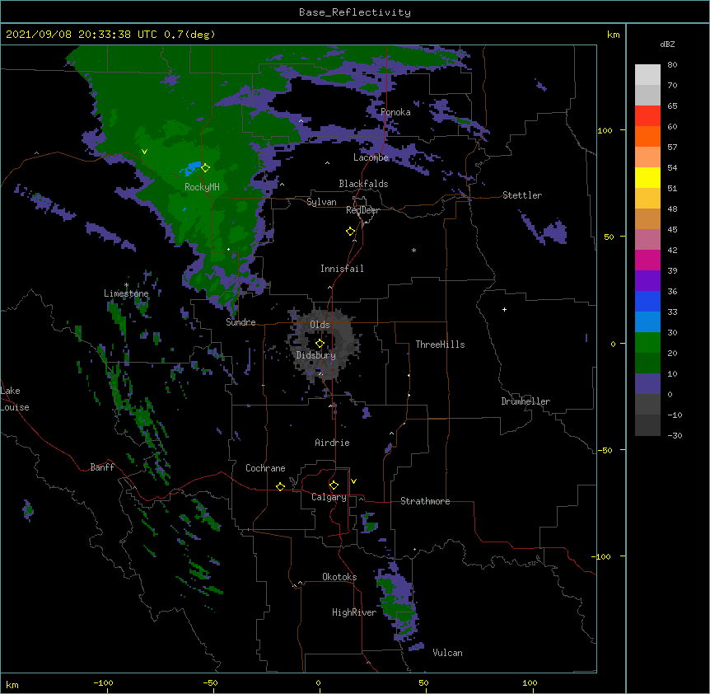Pick the bright green 20-30 dBZ swatch
Image resolution: width=710 pixels, height=694 pixels.
(647, 343)
